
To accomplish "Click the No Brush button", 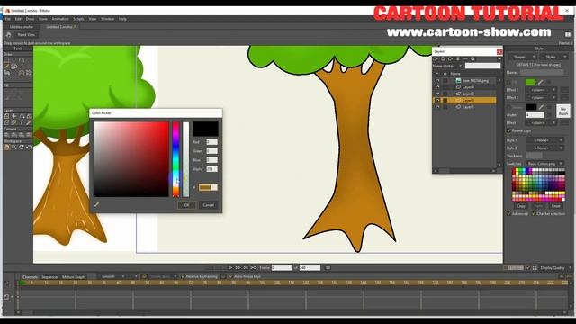I will tap(562, 112).
